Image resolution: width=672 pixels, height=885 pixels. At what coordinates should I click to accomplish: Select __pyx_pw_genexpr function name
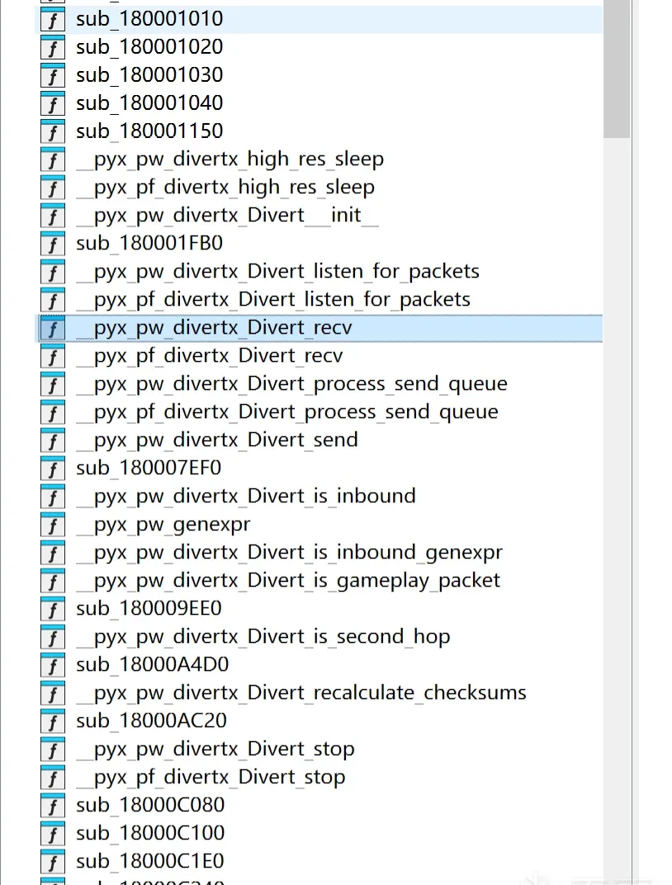click(163, 525)
